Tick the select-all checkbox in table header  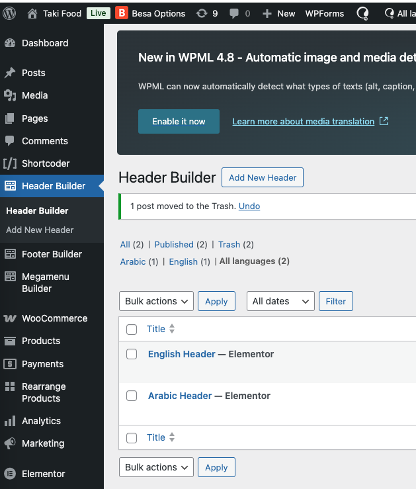tap(132, 330)
